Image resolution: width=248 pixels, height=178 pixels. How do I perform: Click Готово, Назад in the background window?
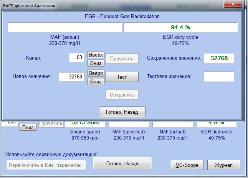point(122,163)
